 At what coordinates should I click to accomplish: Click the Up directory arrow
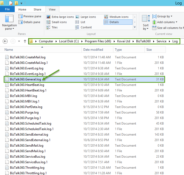(25, 41)
